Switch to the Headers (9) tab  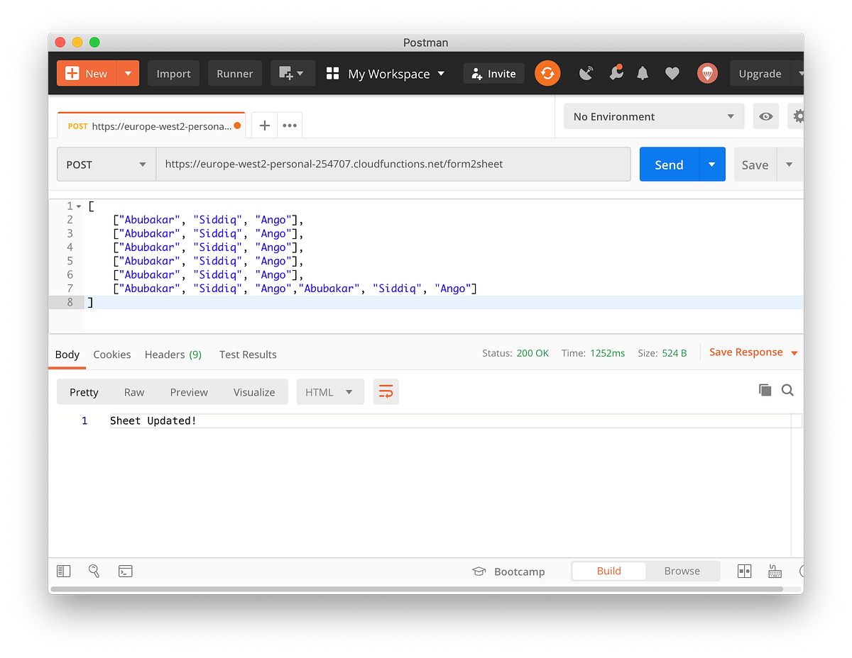click(x=173, y=355)
